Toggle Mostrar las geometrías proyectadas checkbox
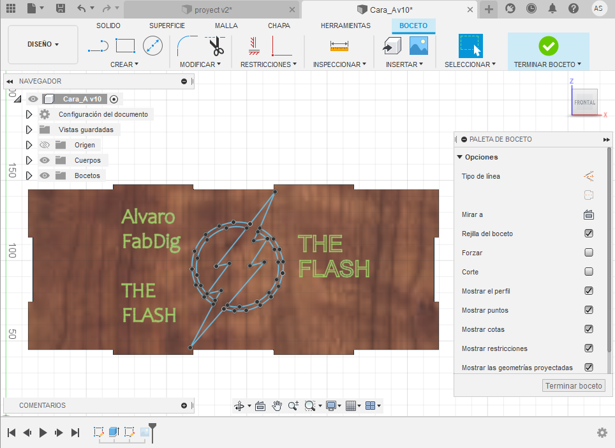 (588, 367)
